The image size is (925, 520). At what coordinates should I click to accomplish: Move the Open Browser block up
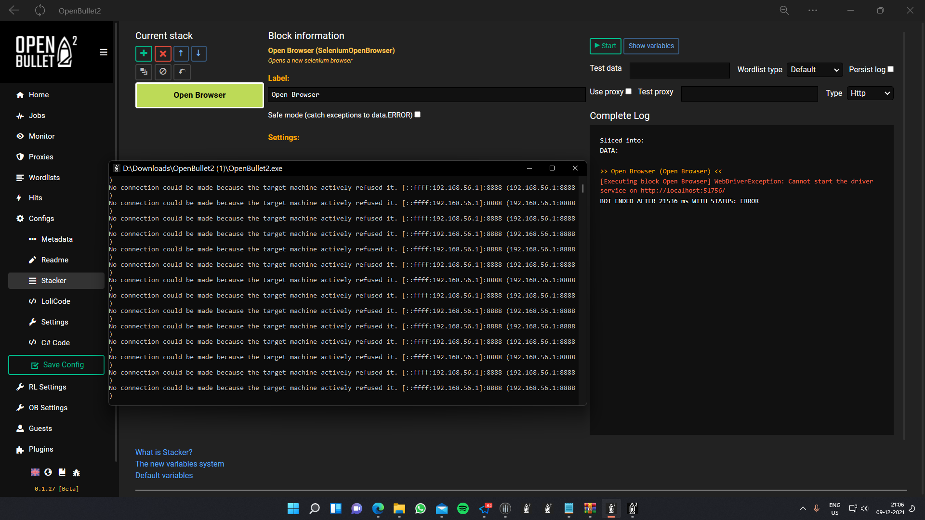coord(181,53)
